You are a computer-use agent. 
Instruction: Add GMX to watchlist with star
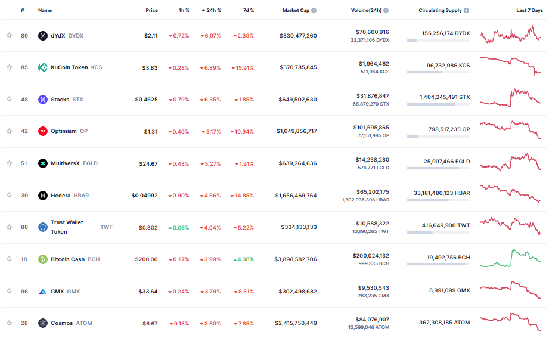[x=10, y=291]
